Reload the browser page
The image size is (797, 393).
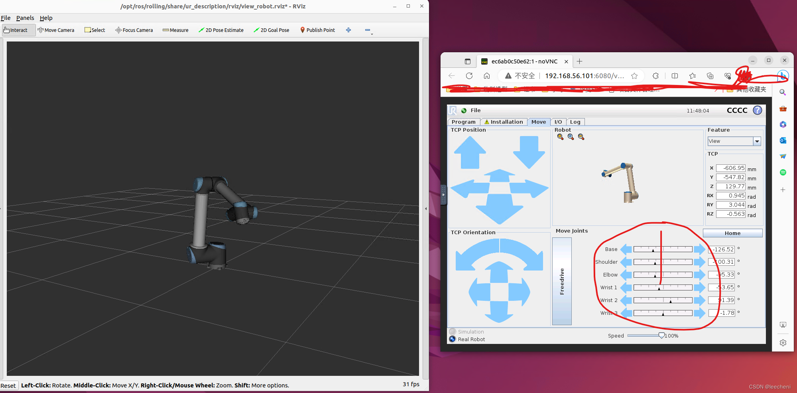point(469,76)
